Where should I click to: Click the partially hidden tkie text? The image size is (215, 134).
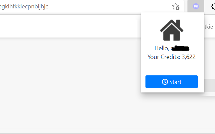[209, 27]
